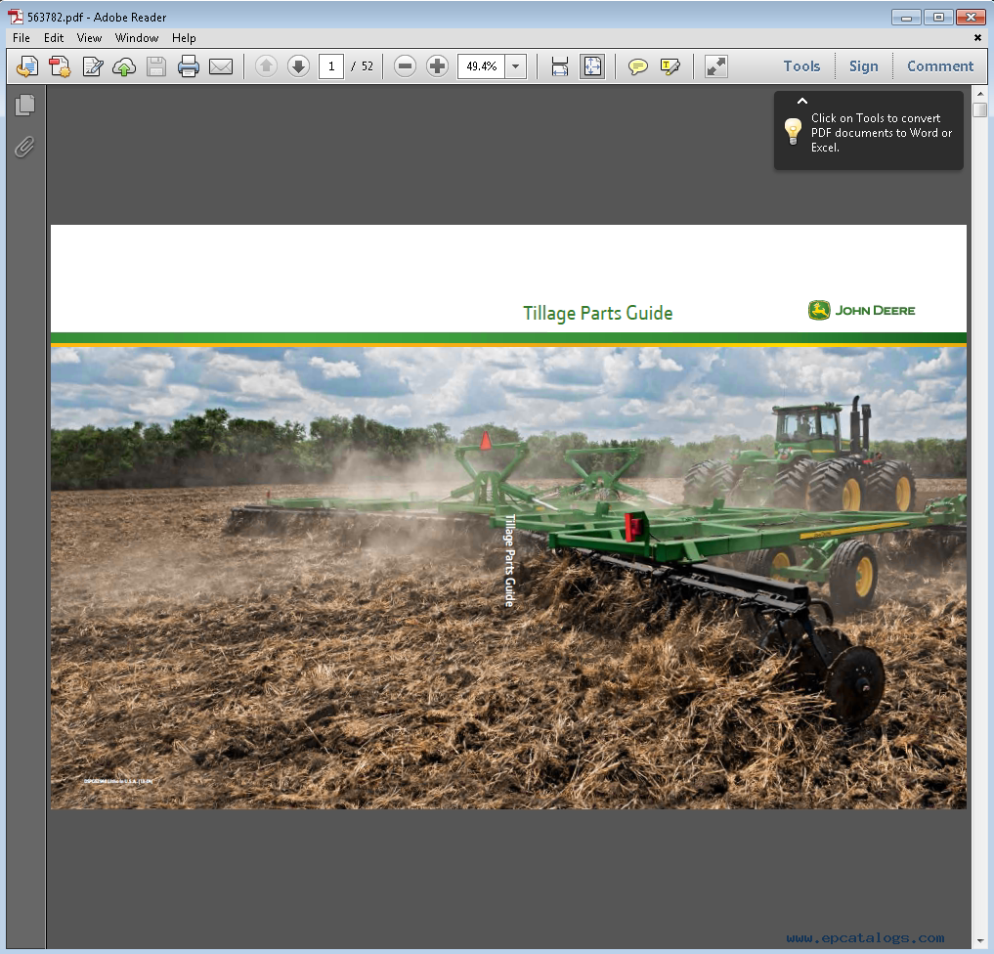The image size is (994, 954).
Task: Open the Attachments paperclip panel
Action: click(24, 147)
